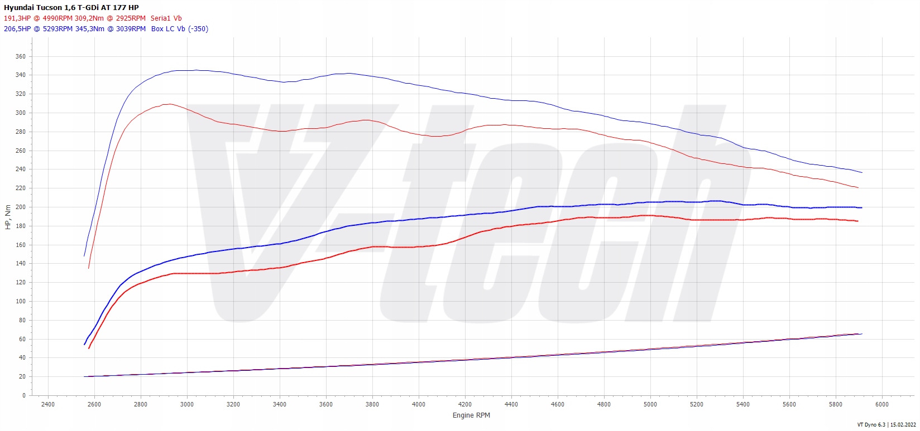Click the y-axis tick label 20

(x=22, y=376)
